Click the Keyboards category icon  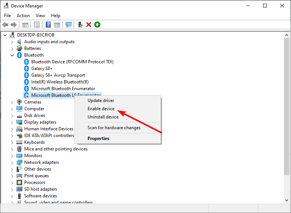(19, 142)
